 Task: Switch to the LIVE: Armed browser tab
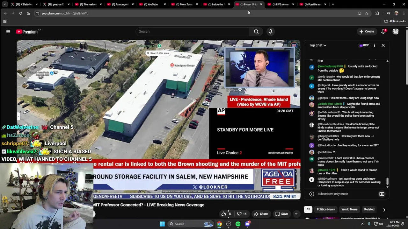point(280,4)
